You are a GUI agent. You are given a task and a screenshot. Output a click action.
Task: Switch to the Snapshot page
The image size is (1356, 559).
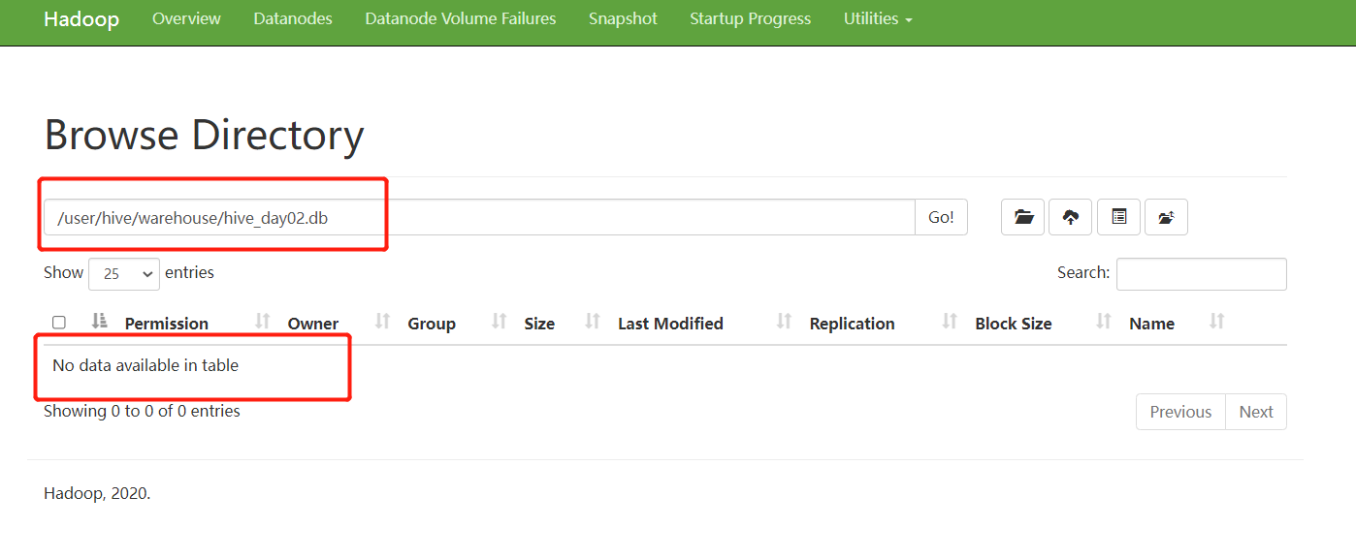pos(623,19)
